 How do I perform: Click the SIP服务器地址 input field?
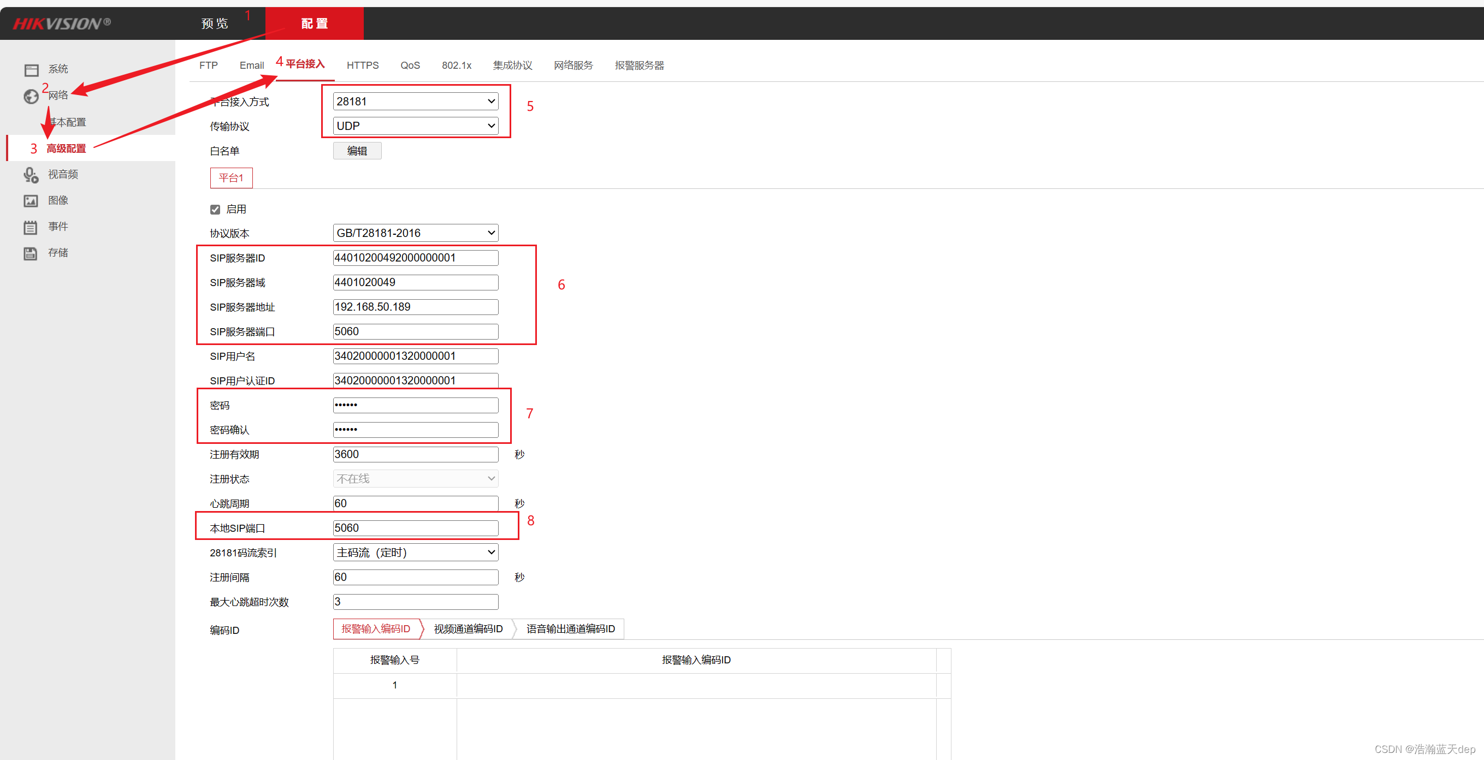pyautogui.click(x=415, y=307)
